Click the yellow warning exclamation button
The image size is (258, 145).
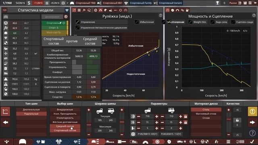click(x=252, y=112)
